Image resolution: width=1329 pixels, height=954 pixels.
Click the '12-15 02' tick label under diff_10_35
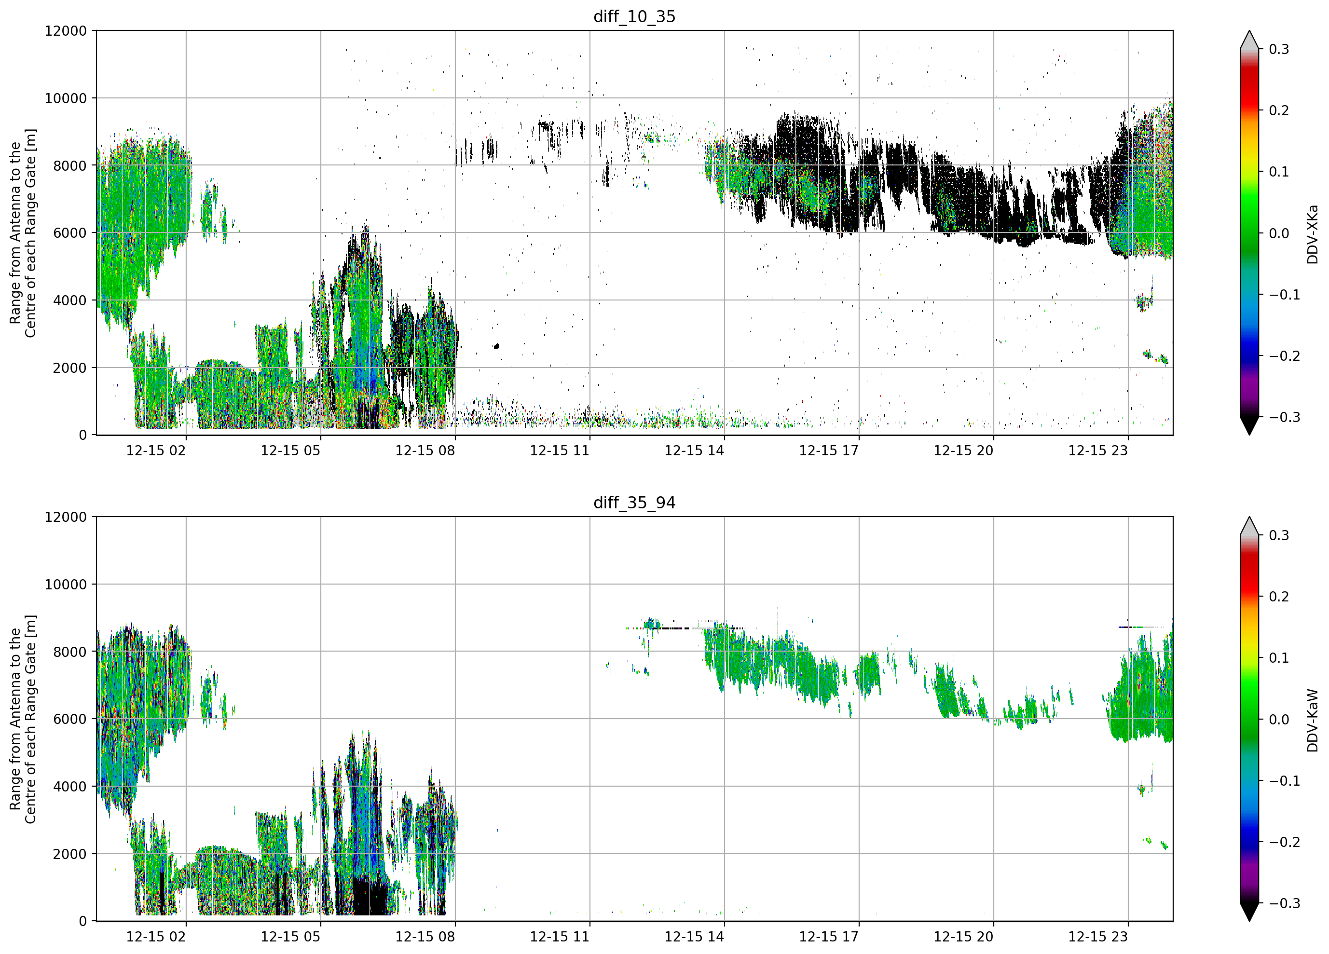pos(156,450)
